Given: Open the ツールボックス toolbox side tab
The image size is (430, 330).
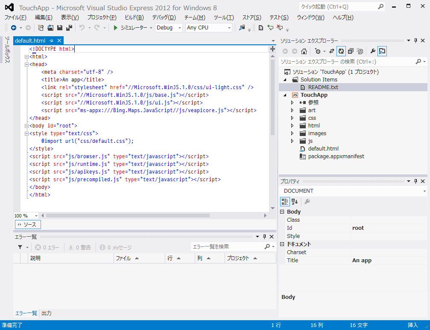Looking at the screenshot, I should pos(7,49).
